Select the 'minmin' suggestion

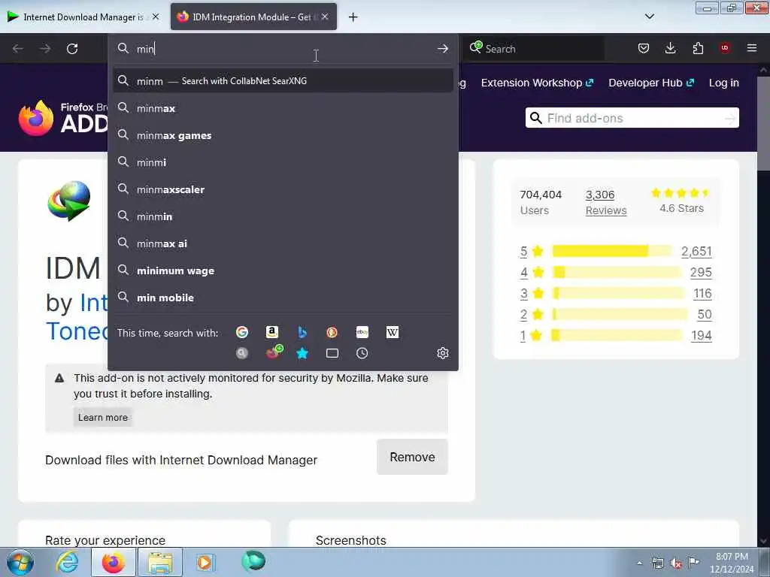pyautogui.click(x=283, y=216)
